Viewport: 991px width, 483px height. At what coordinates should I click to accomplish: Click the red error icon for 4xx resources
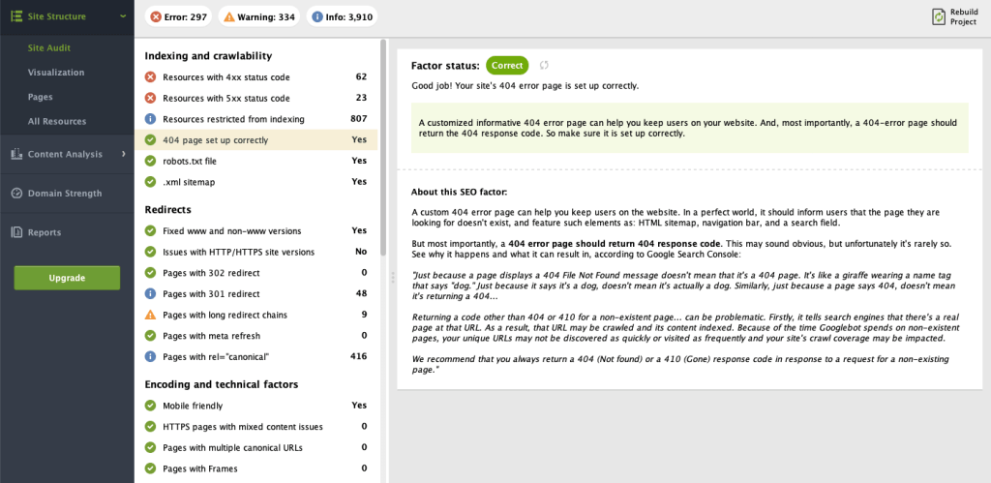[150, 77]
